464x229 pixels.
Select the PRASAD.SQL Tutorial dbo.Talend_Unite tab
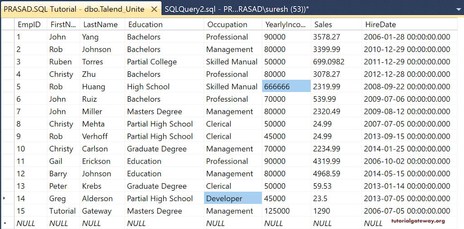(74, 9)
